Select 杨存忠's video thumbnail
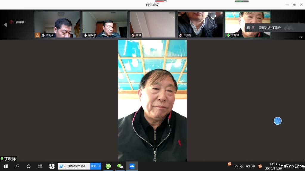 click(105, 24)
